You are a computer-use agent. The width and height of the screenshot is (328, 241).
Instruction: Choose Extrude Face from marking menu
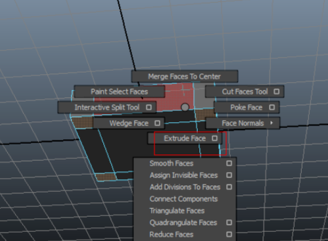pyautogui.click(x=185, y=139)
